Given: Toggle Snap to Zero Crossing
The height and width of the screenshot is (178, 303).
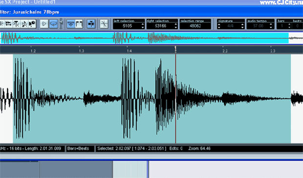Looking at the screenshot, I should tap(104, 24).
